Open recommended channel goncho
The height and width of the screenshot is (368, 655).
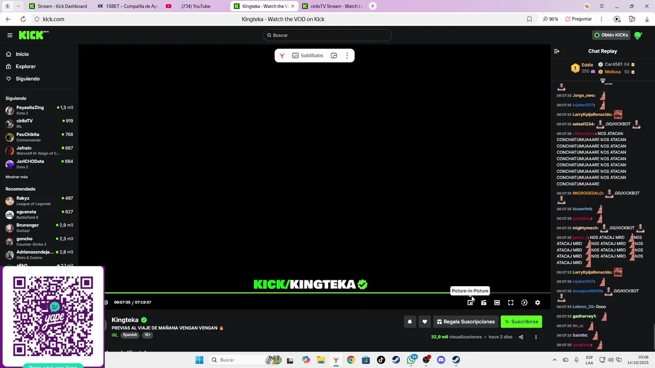(x=39, y=241)
